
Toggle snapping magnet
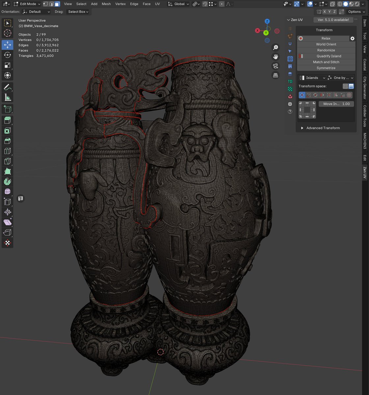click(205, 4)
